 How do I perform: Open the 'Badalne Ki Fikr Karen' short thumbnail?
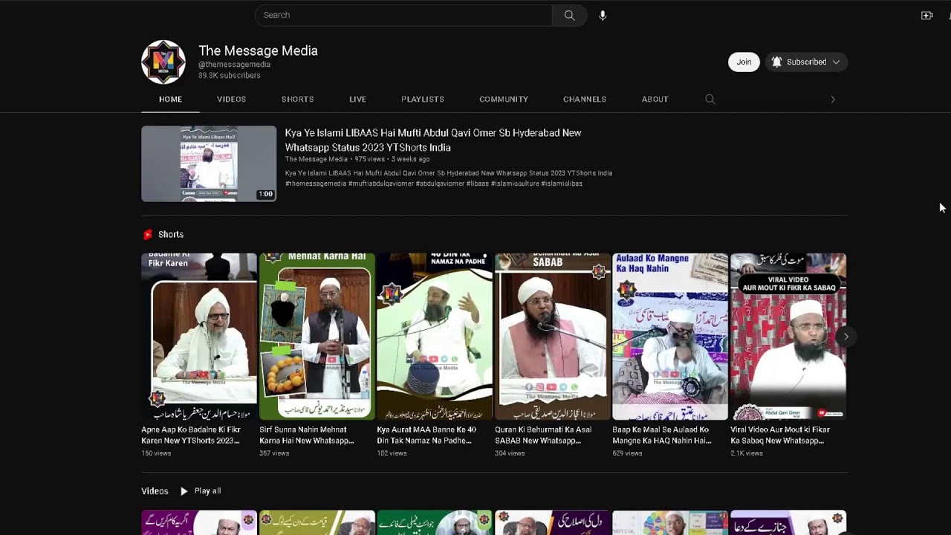199,337
